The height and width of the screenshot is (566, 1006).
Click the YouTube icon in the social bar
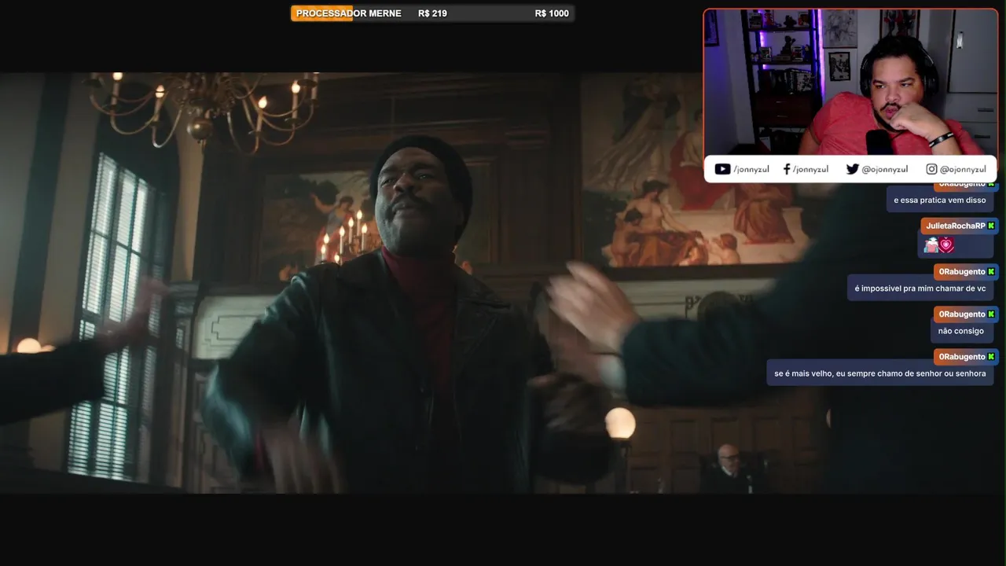[x=722, y=169]
